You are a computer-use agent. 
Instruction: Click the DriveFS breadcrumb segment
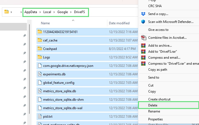[79, 12]
